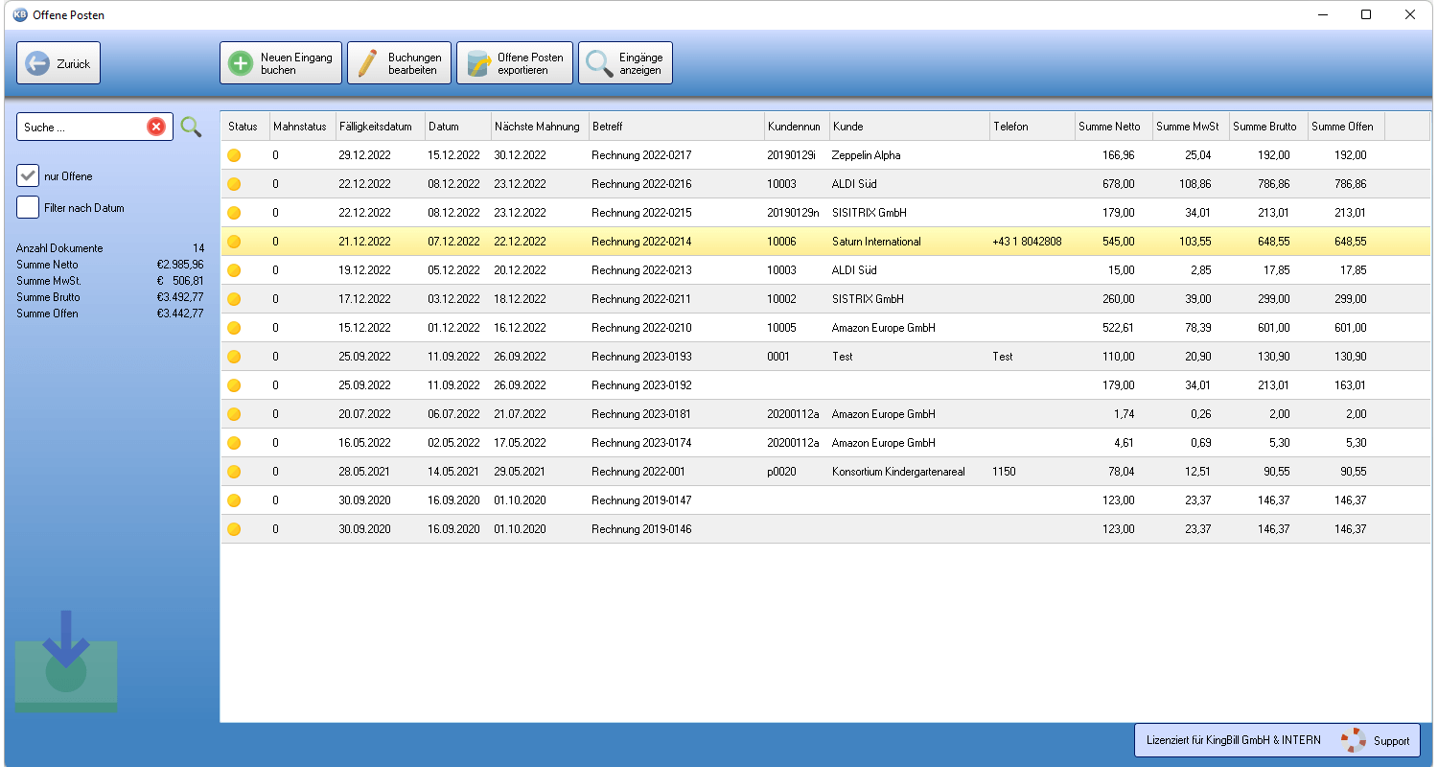The image size is (1438, 767).
Task: Click the yellow status dot of Rechnung 2019-0147
Action: 234,500
